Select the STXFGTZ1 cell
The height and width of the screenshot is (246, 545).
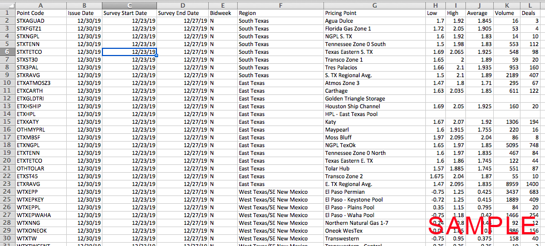(x=41, y=29)
